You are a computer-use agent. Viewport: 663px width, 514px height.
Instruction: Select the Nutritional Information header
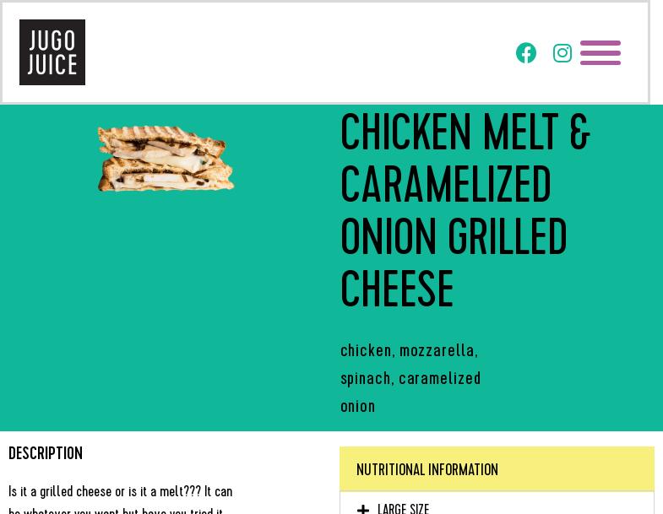(x=427, y=470)
